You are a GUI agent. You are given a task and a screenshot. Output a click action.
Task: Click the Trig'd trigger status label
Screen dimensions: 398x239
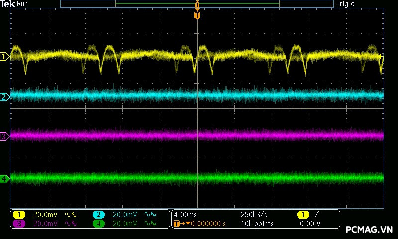pos(345,4)
